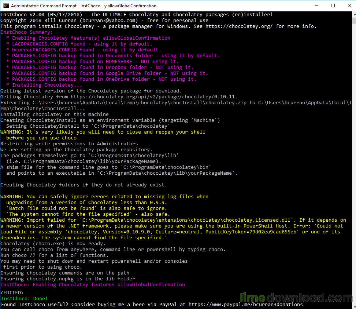Maximize the Command Prompt window

coord(333,6)
